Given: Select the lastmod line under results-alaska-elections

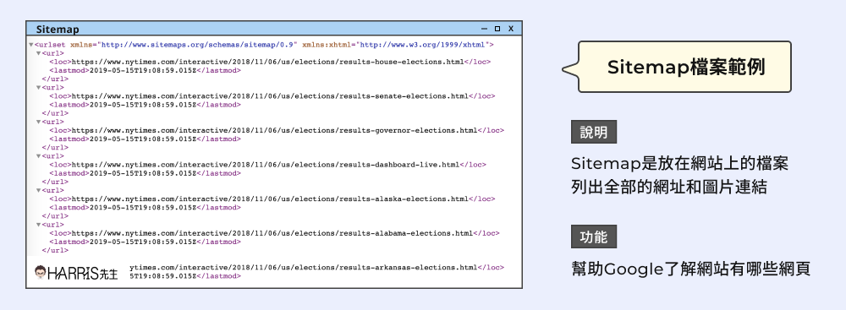Looking at the screenshot, I should pos(146,208).
